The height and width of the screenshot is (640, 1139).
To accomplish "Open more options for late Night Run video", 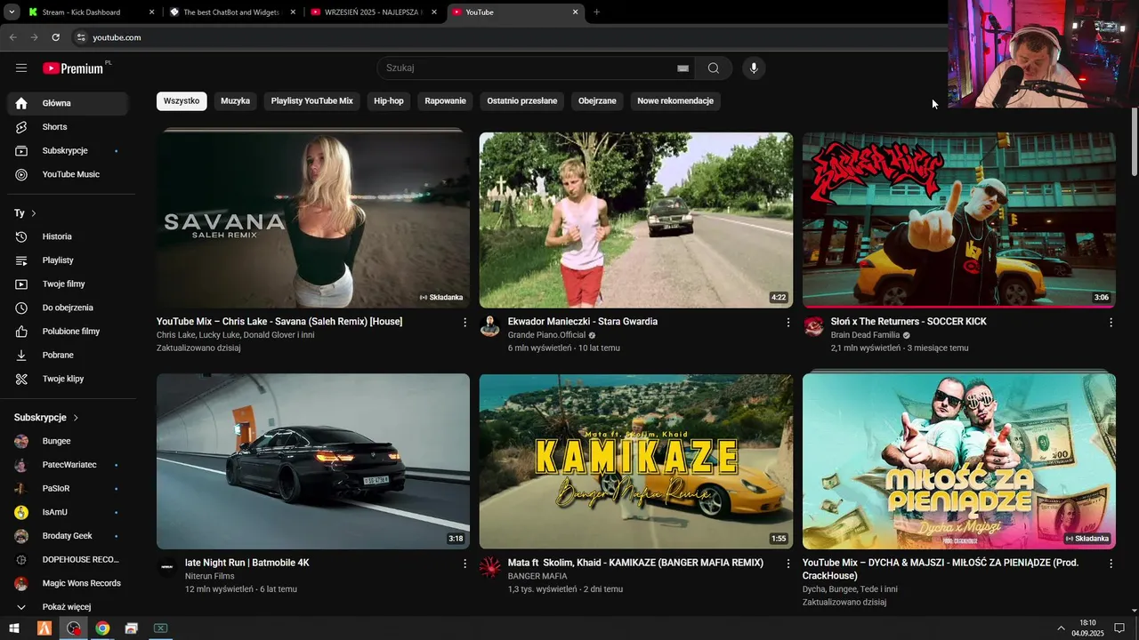I will coord(464,564).
